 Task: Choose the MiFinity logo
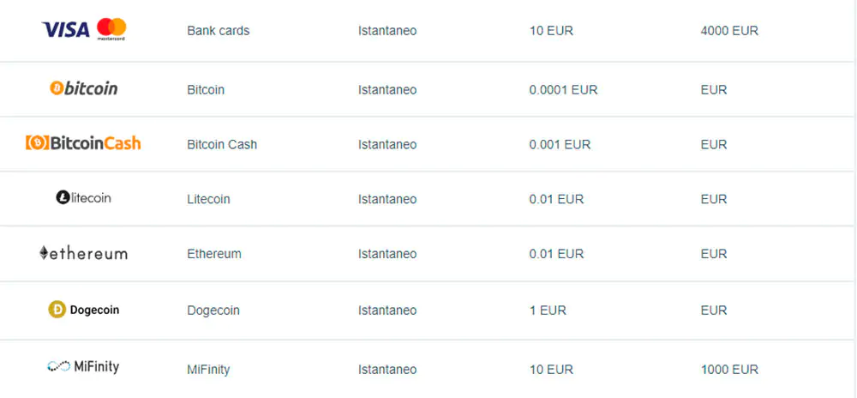83,367
